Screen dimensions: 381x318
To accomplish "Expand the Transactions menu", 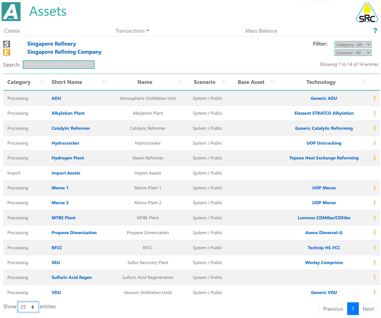I will (x=132, y=31).
